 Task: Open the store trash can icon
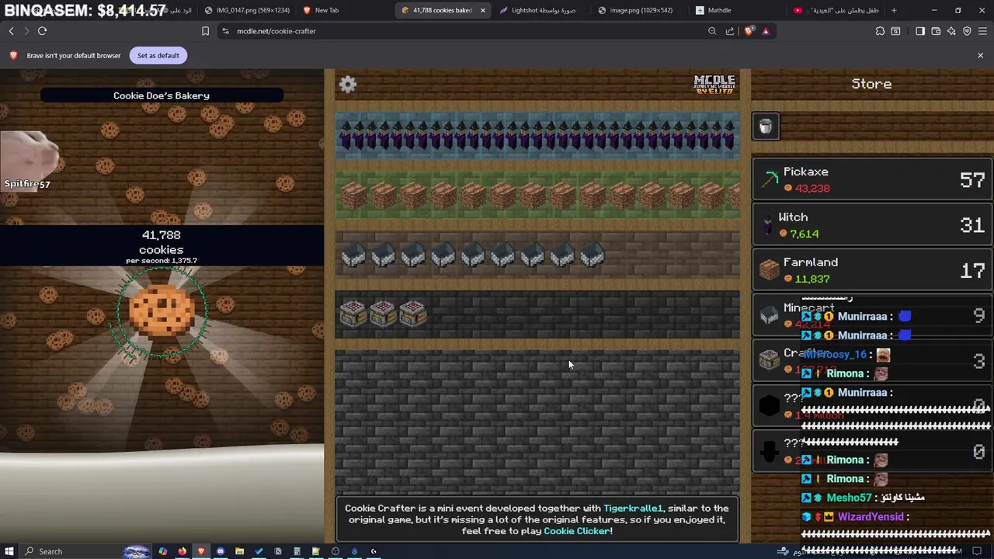[766, 127]
